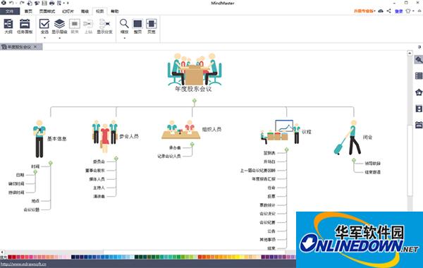Open the edrawsoft URL link in status bar

coord(23,264)
